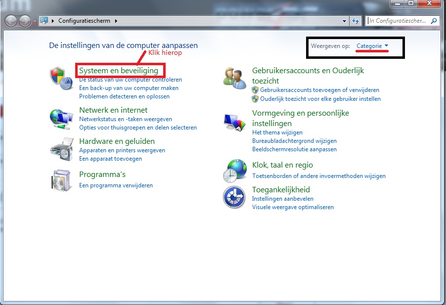Click Instellingen aanbevelen
This screenshot has width=446, height=305.
(283, 199)
